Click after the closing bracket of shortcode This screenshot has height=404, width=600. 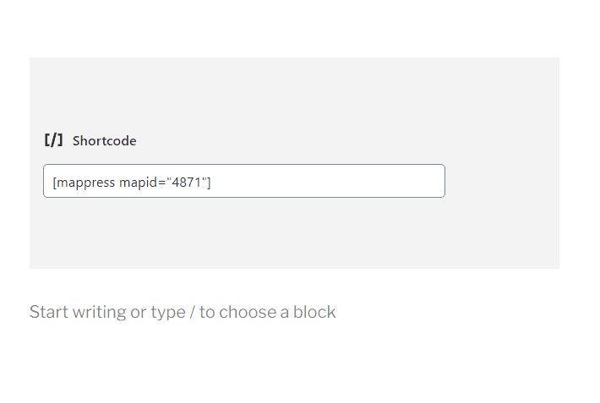pos(212,182)
